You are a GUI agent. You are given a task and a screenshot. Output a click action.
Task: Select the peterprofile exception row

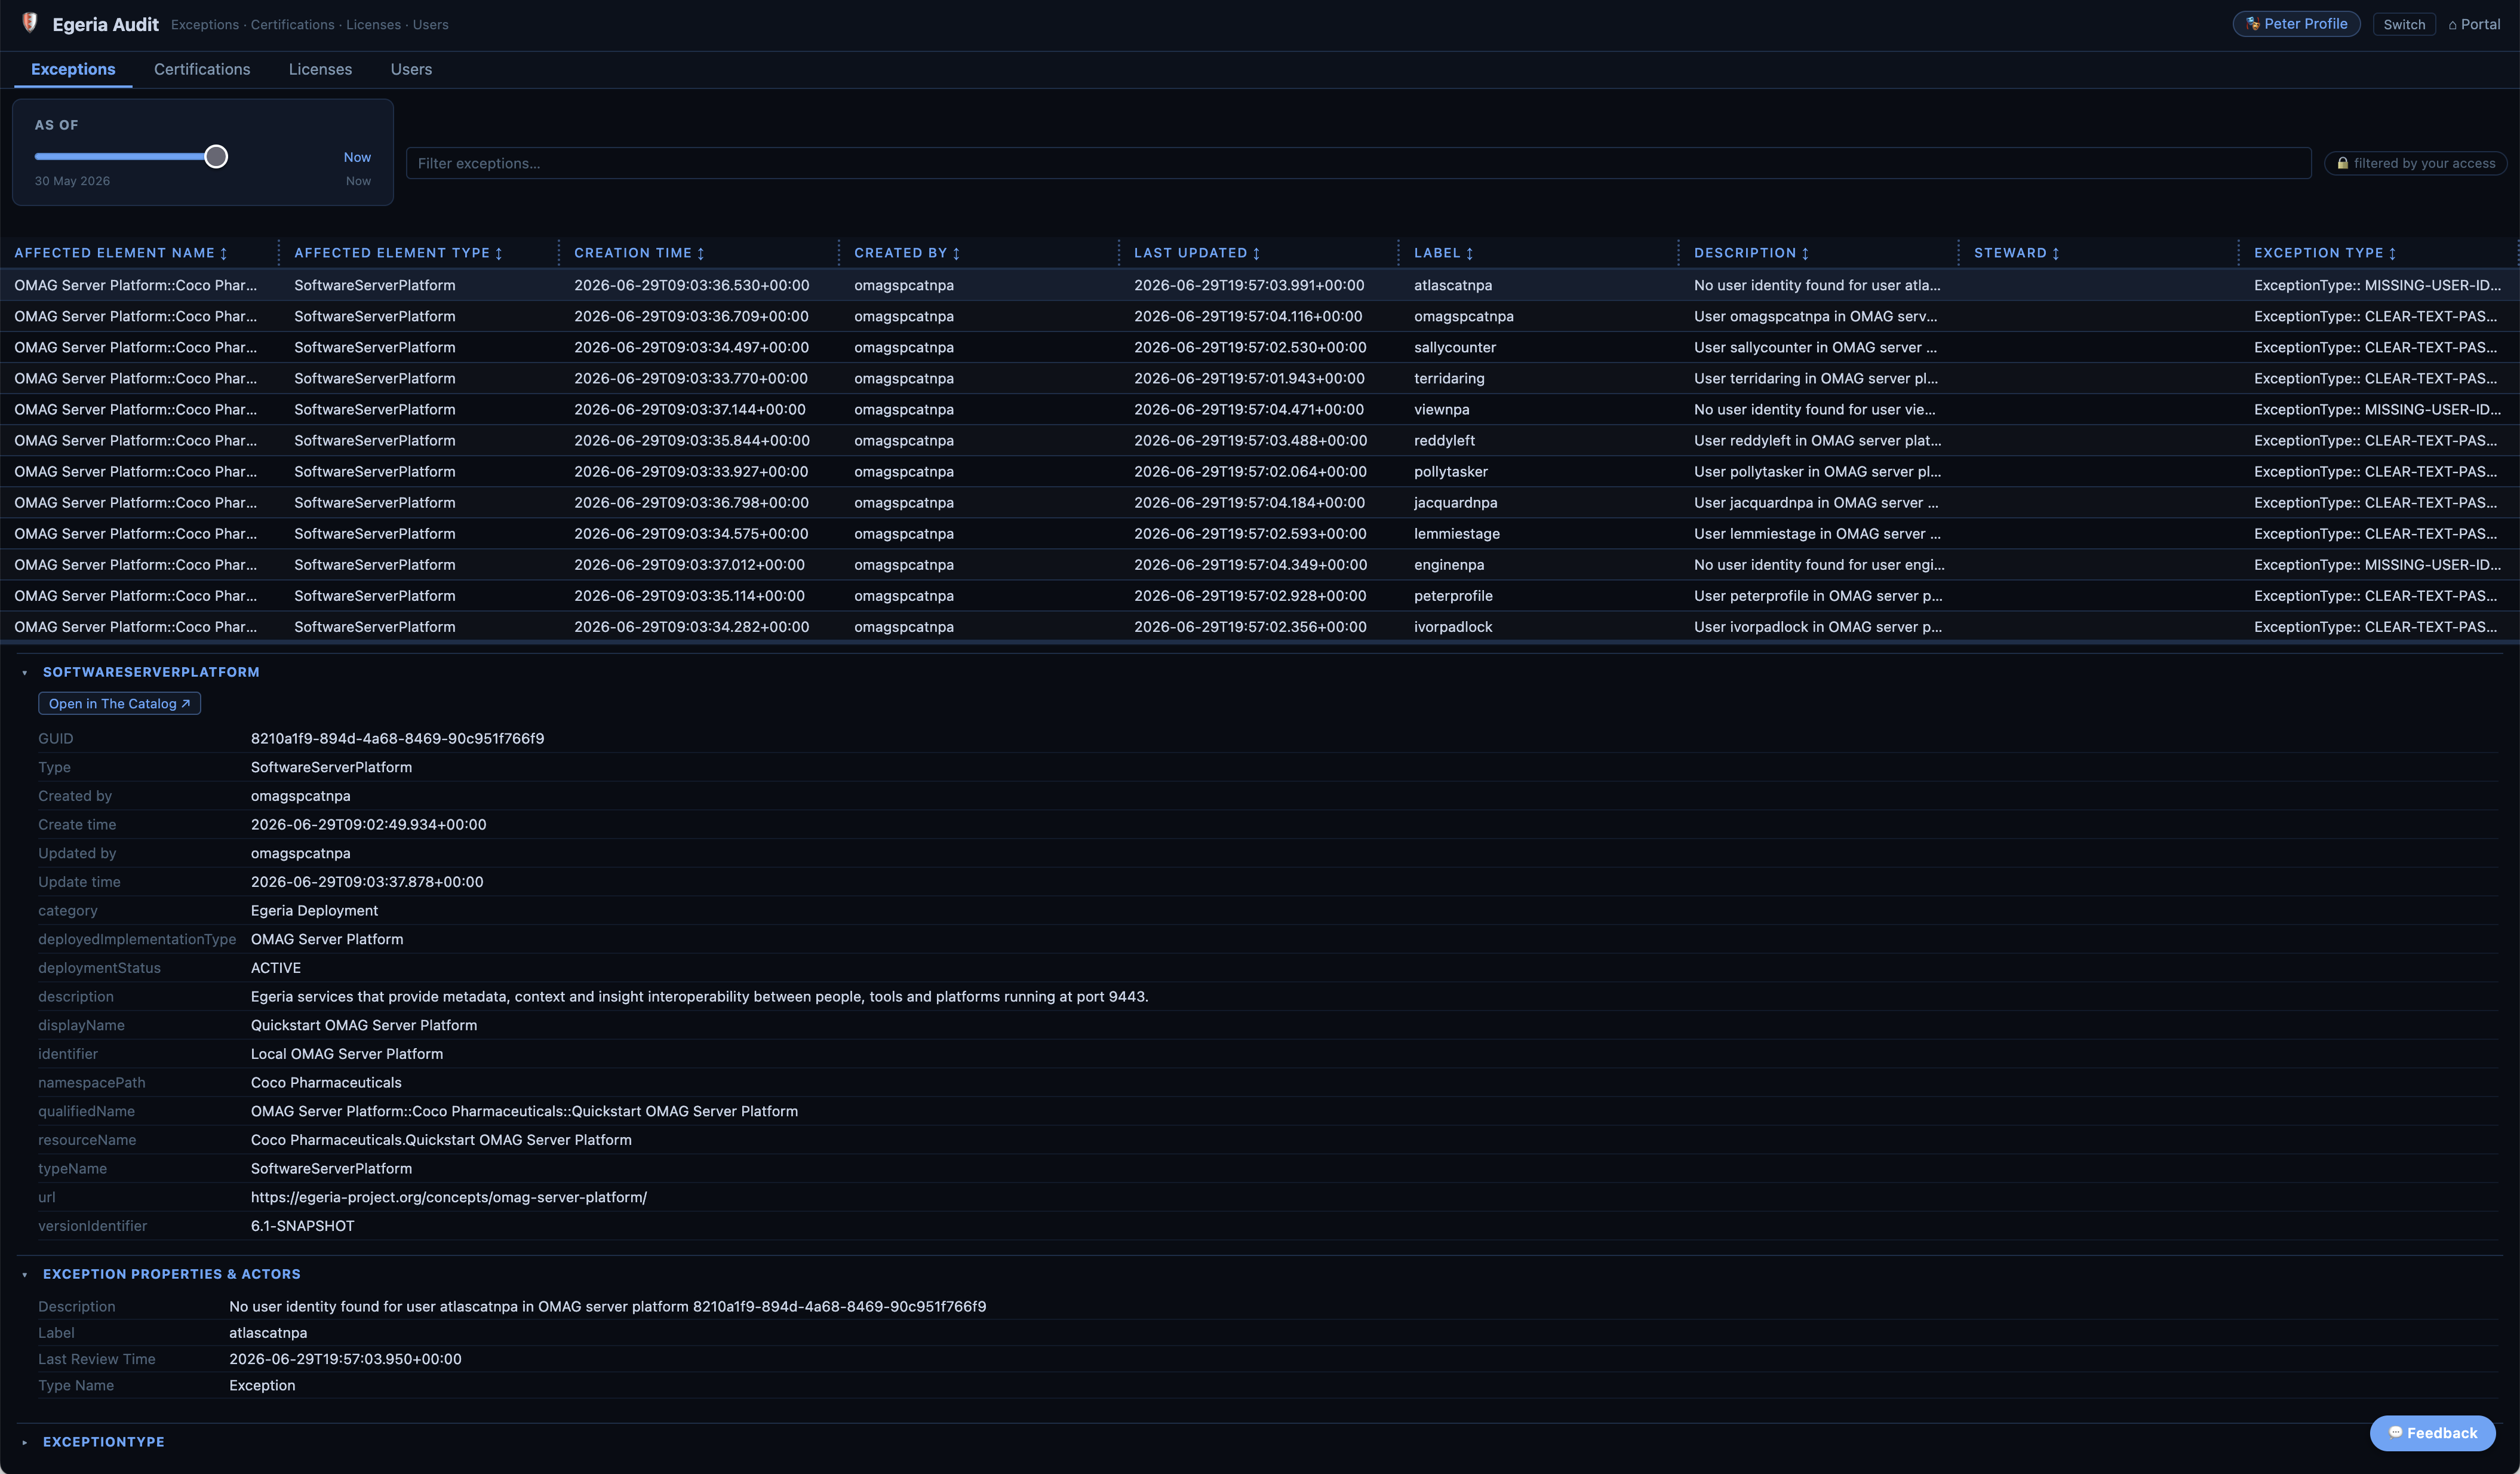[x=1260, y=595]
